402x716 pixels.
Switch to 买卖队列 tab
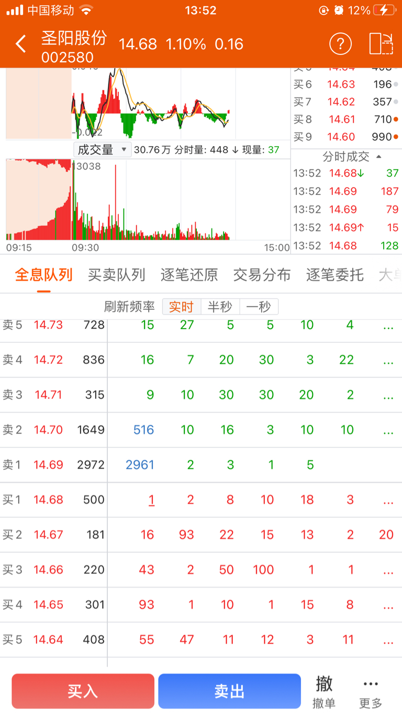point(116,275)
